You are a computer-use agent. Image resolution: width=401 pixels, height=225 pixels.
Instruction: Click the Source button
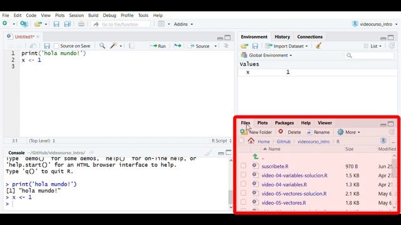pos(200,46)
